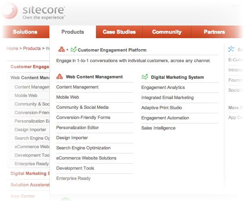Open E-Commerce link in right column

(x=236, y=60)
